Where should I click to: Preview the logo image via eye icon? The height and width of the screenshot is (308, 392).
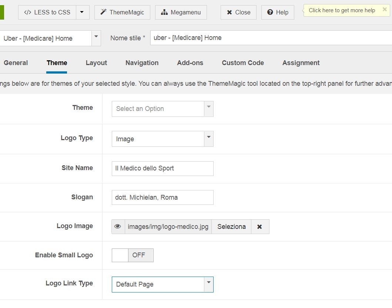118,227
